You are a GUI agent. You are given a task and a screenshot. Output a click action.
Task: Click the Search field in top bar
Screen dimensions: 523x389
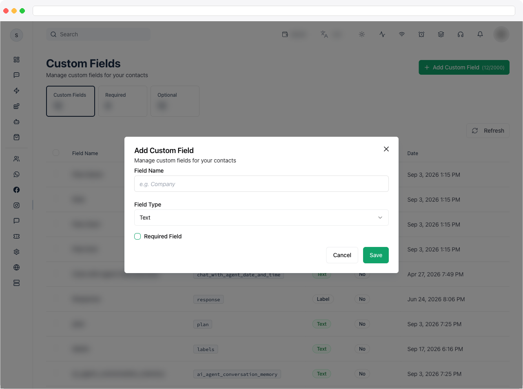(98, 34)
